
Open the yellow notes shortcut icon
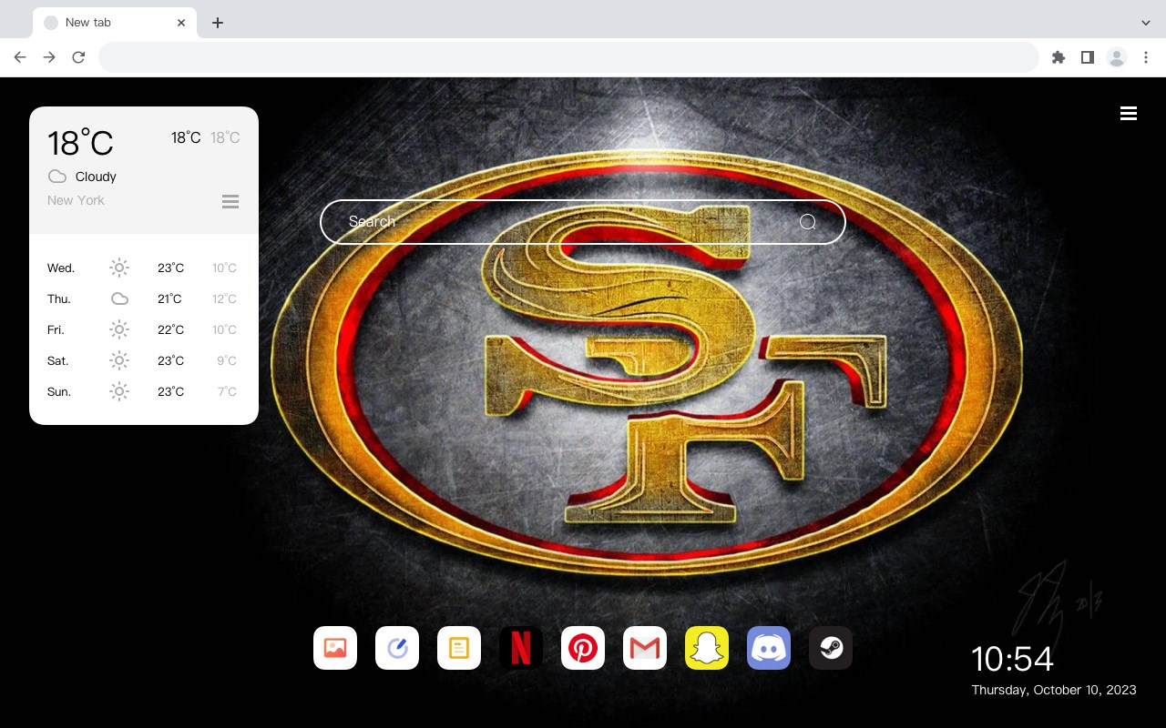pos(459,648)
